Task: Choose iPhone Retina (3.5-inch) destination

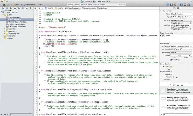Action: coord(33,5)
